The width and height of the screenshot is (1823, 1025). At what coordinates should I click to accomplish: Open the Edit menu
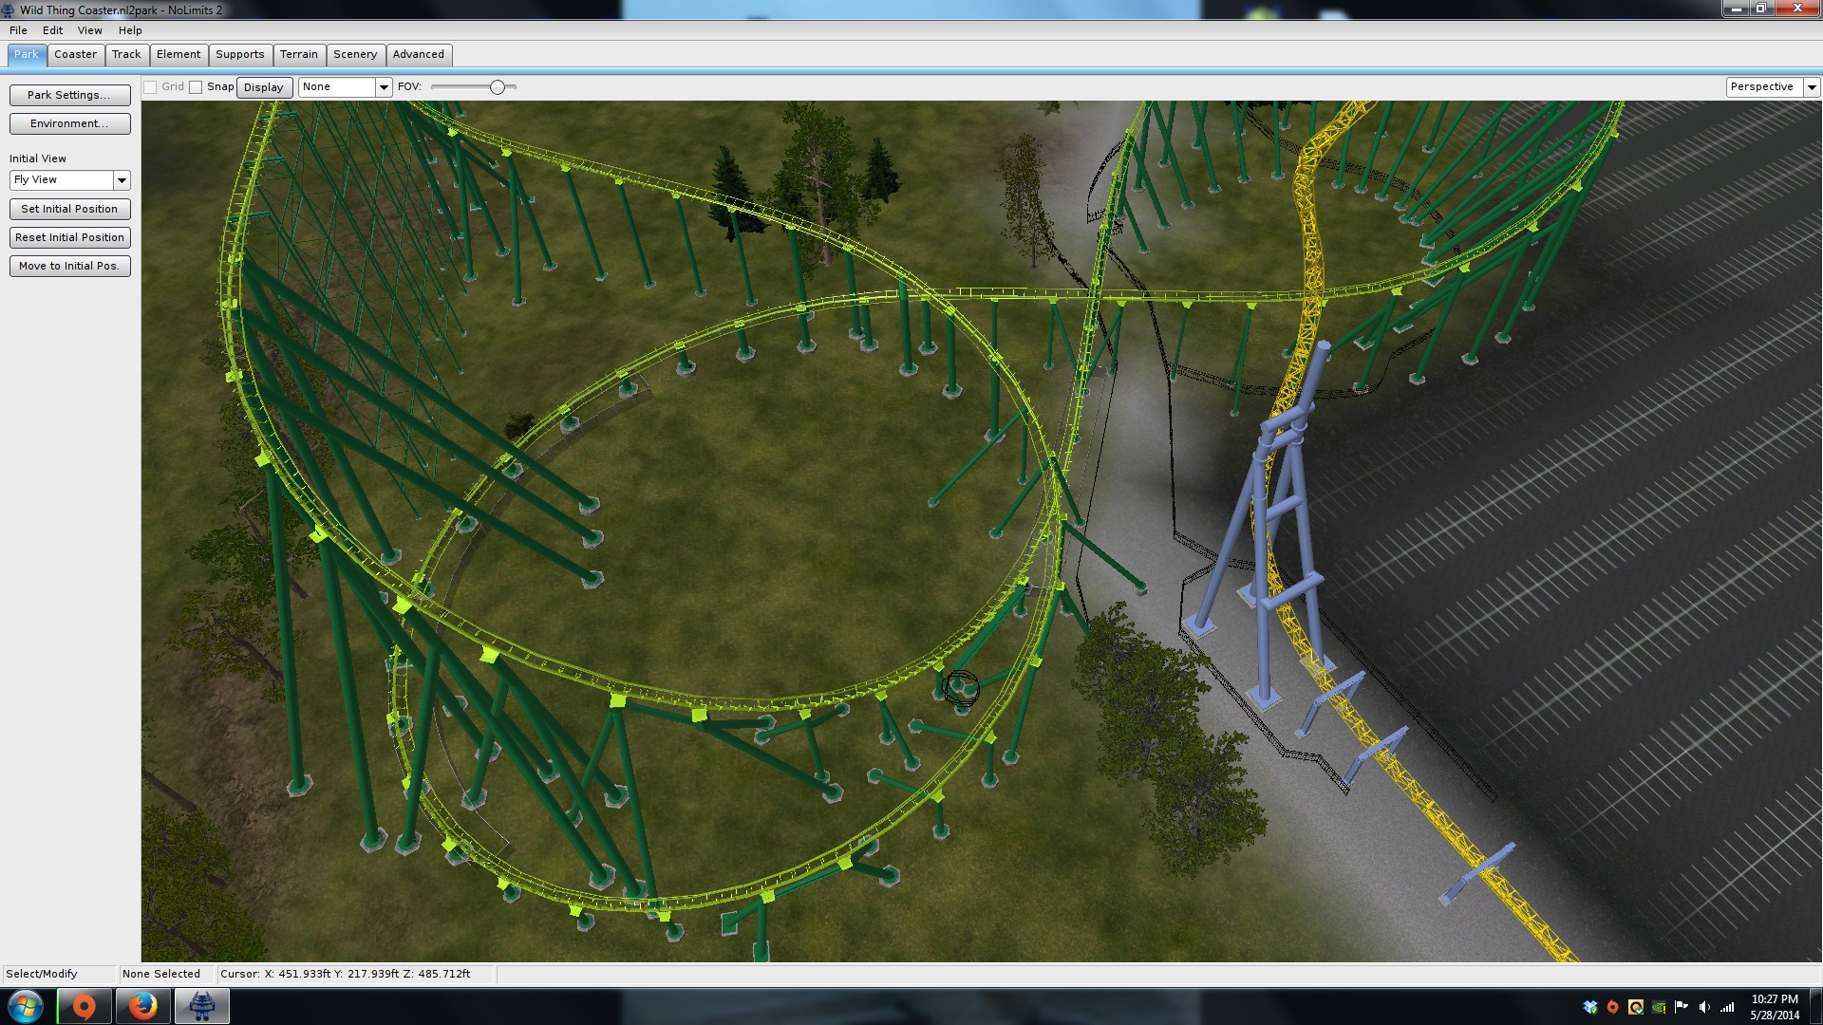pos(52,30)
